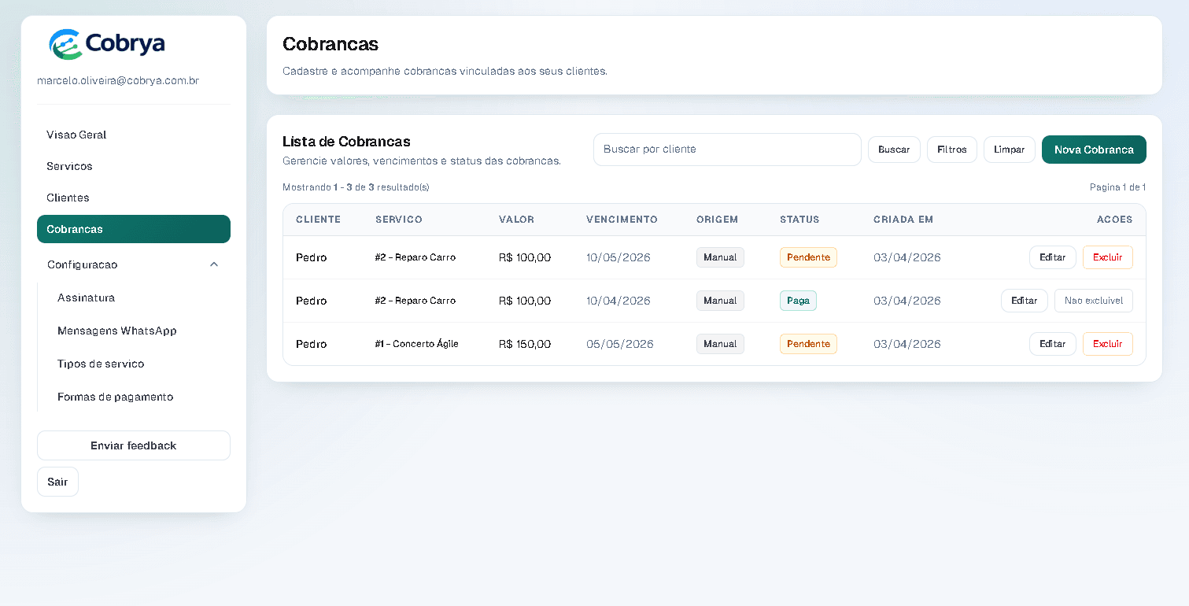1189x606 pixels.
Task: Create a Nova Cobranca
Action: click(1094, 150)
